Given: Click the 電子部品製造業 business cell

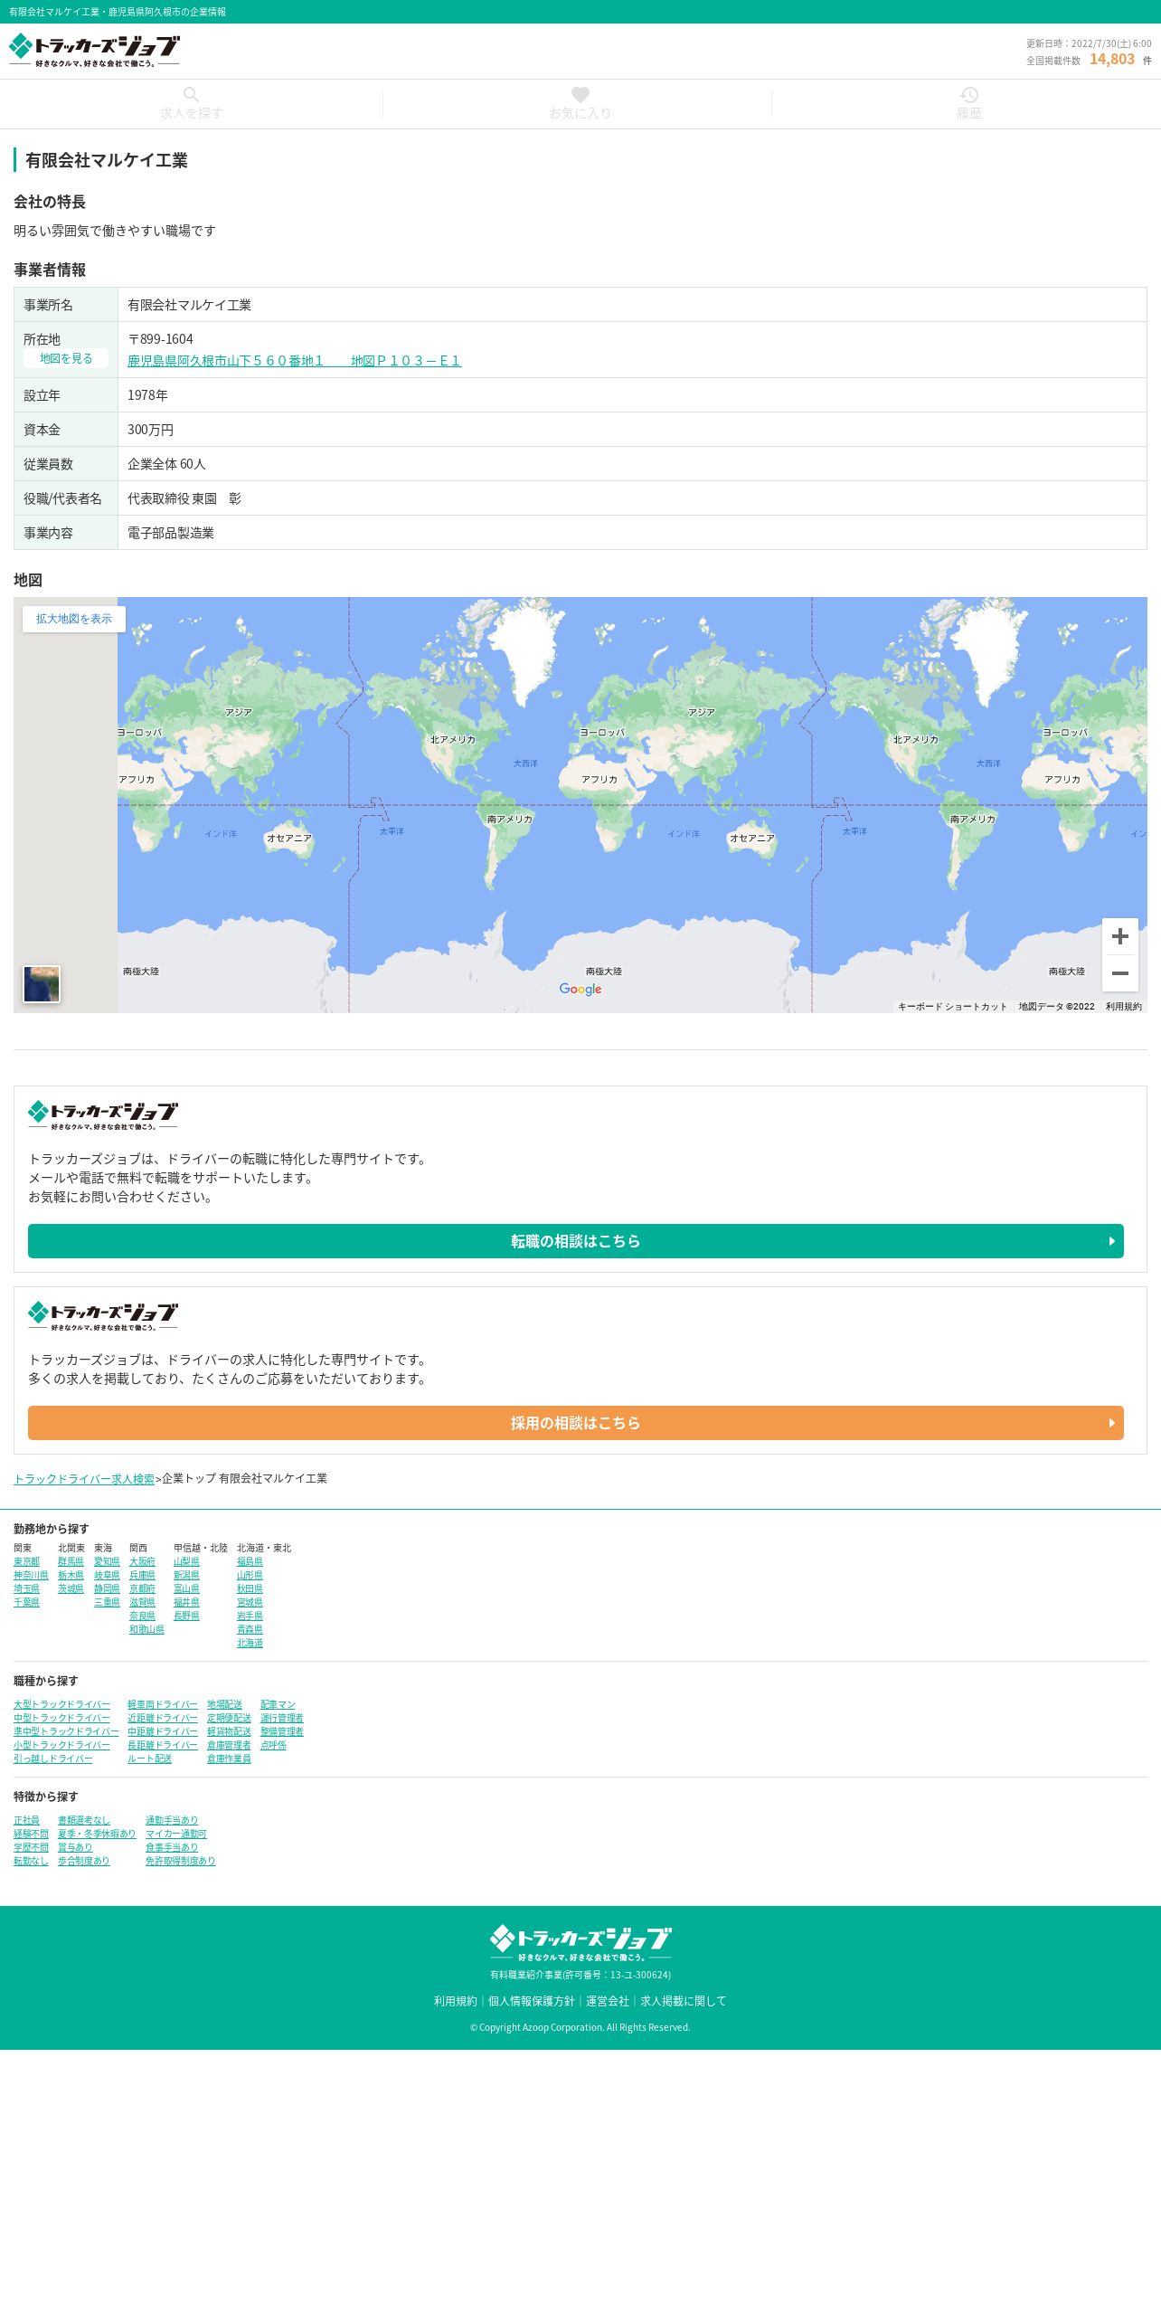Looking at the screenshot, I should coord(632,533).
